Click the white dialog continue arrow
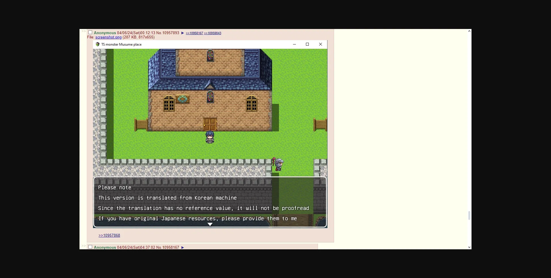 [x=210, y=224]
